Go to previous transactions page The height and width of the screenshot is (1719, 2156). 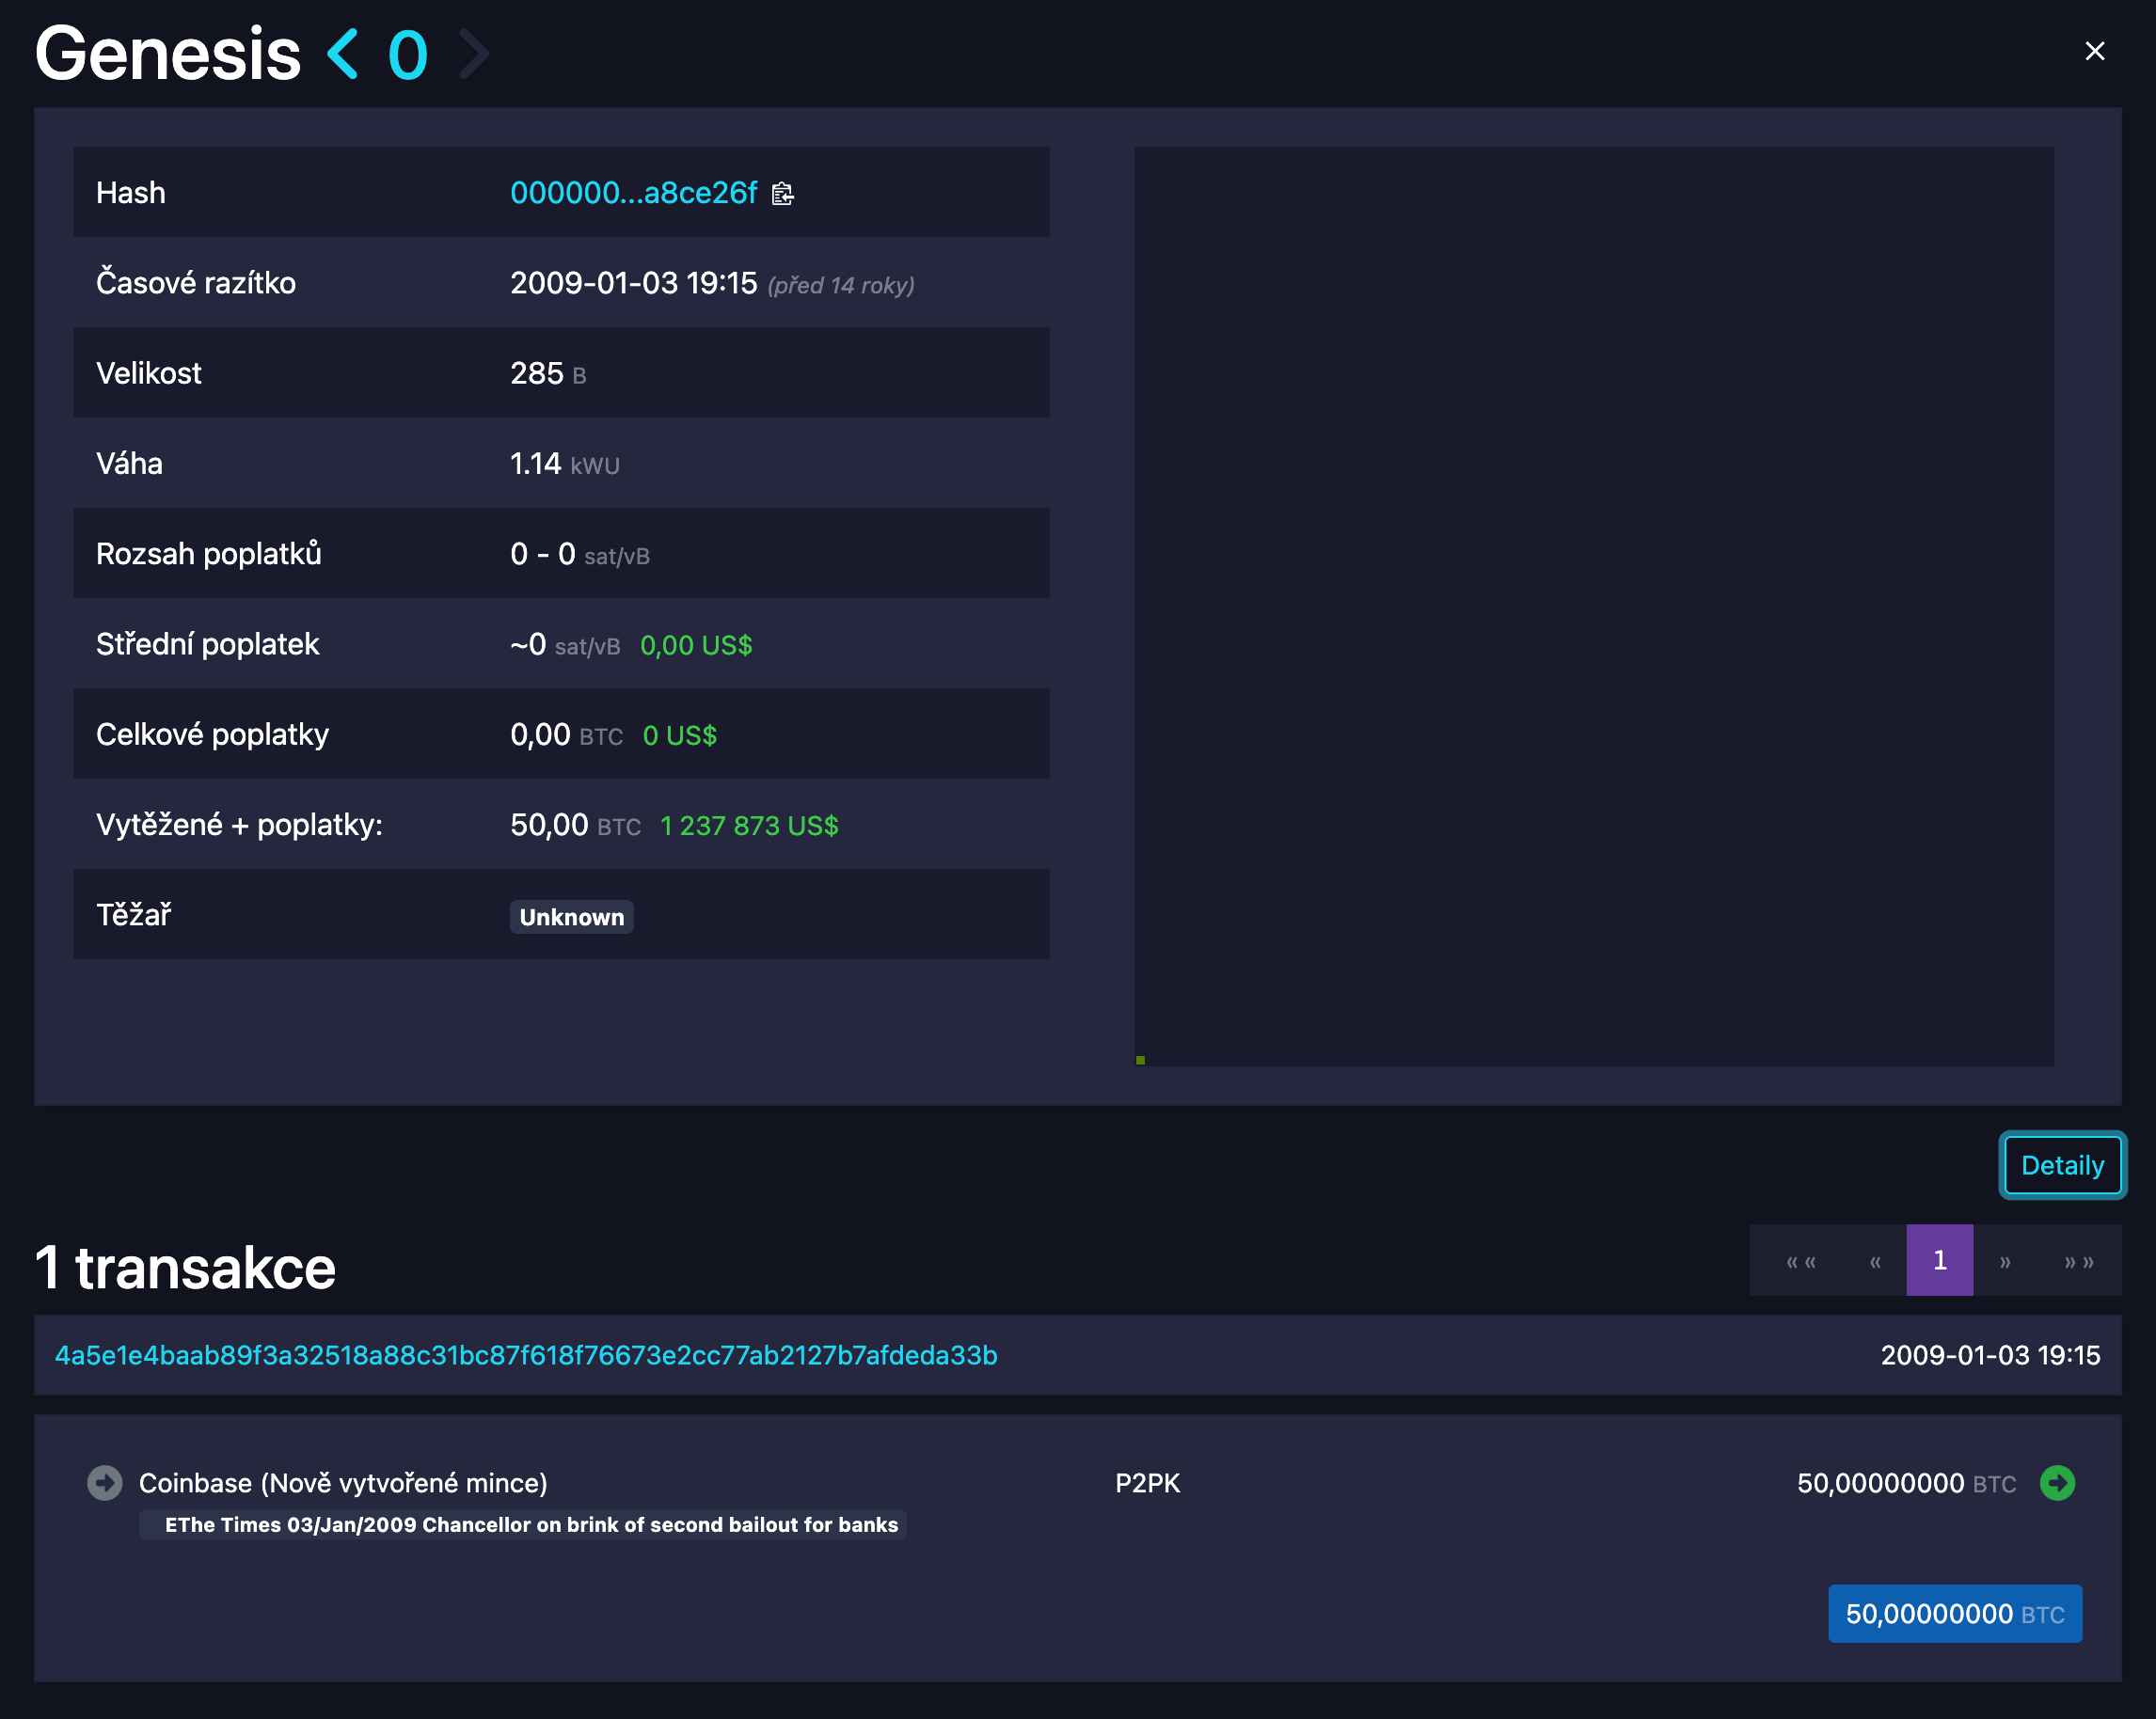point(1875,1261)
